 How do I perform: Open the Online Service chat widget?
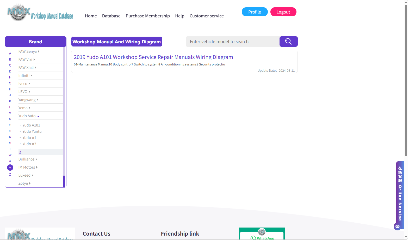click(400, 195)
